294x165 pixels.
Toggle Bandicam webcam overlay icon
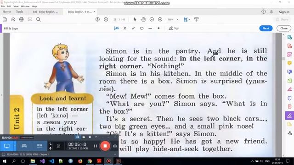click(58, 146)
